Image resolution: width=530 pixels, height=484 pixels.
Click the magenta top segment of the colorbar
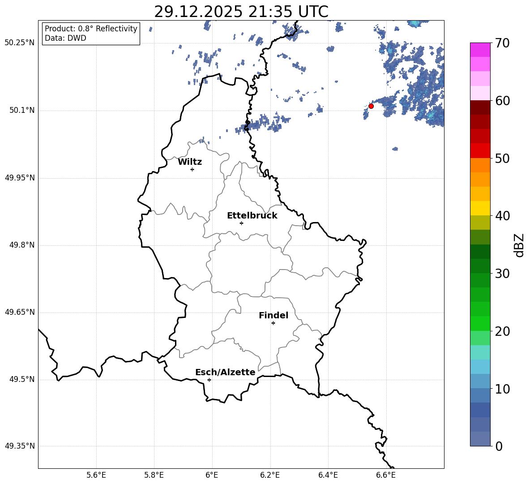point(480,50)
